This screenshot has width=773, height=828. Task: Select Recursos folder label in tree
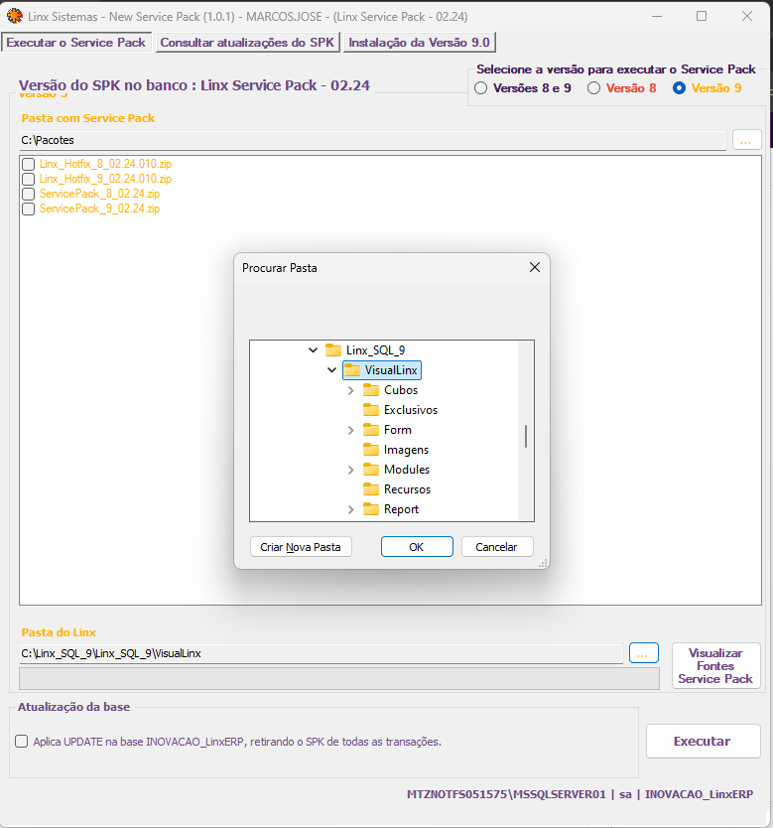coord(407,489)
